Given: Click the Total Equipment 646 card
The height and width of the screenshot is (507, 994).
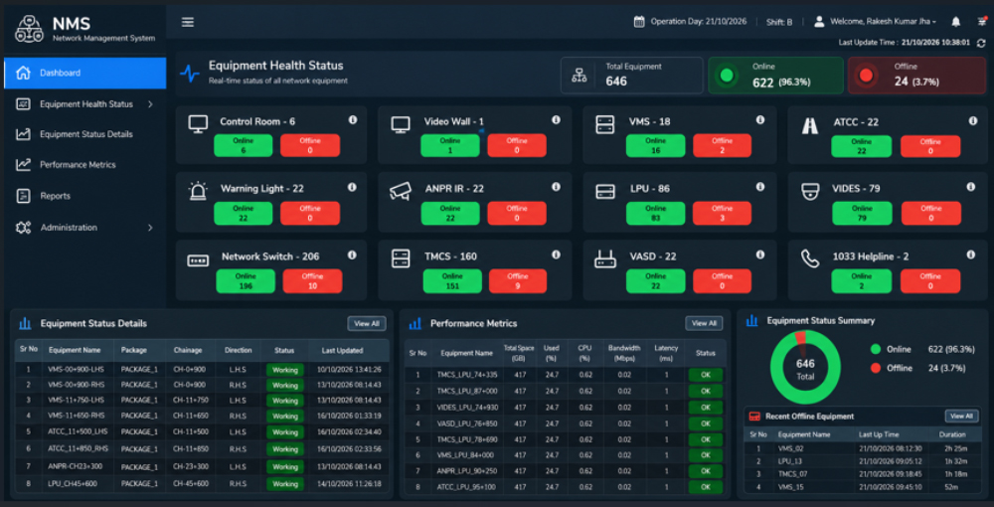Looking at the screenshot, I should [632, 76].
